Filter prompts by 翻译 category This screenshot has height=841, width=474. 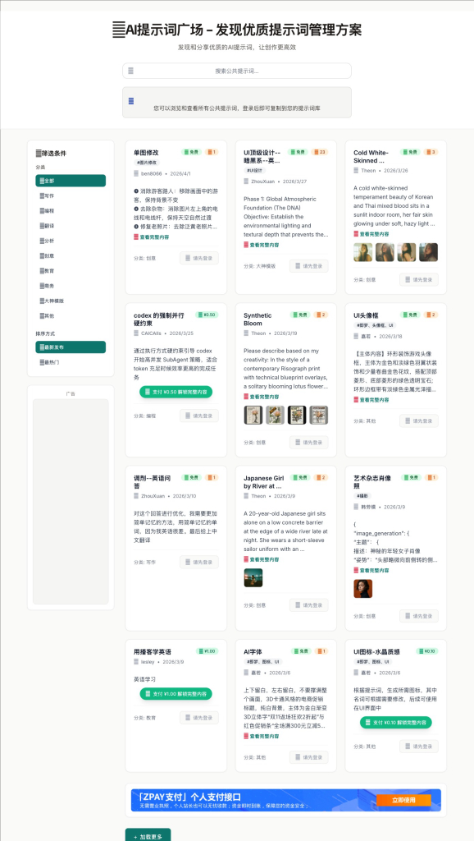(71, 226)
